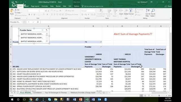Click the zoom slider handle
This screenshot has height=102, width=181.
(x=159, y=95)
